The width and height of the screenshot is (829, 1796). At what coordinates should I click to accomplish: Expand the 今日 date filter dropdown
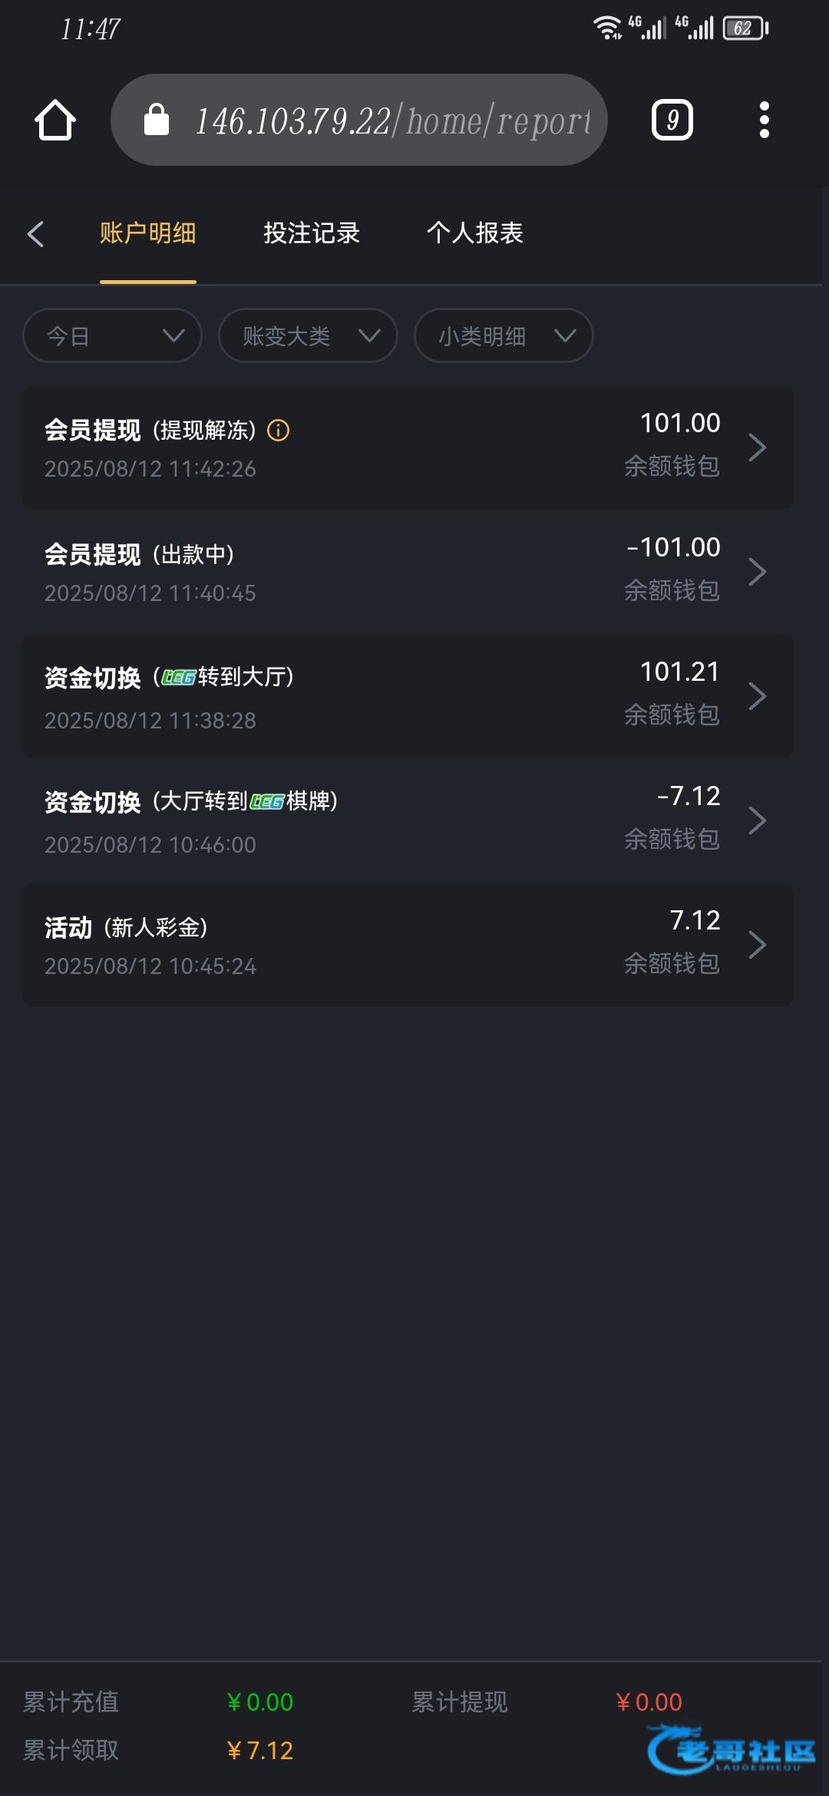click(112, 335)
